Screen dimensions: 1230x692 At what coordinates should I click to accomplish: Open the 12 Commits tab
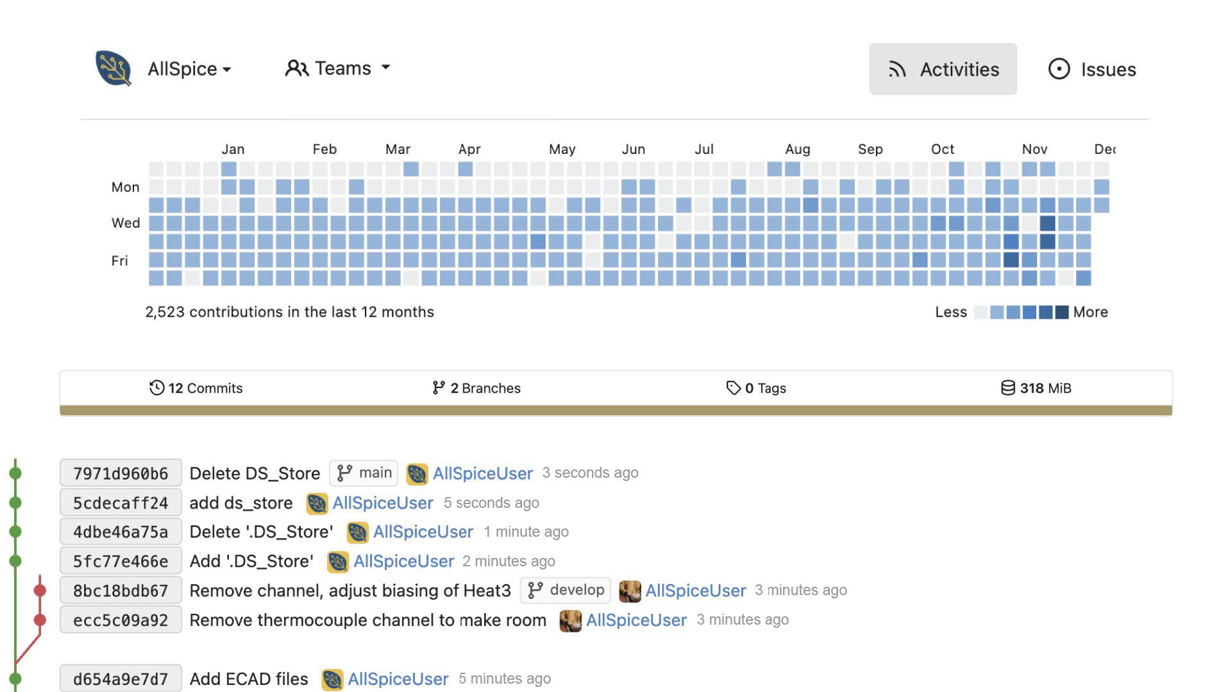(x=196, y=388)
